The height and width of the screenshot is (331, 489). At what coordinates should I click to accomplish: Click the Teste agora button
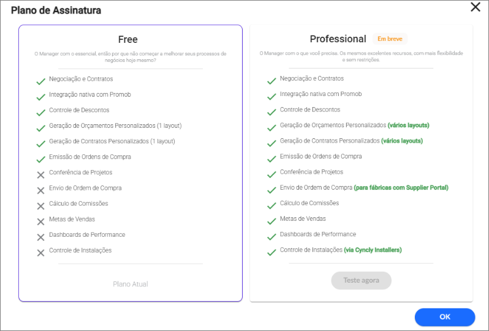(x=361, y=280)
